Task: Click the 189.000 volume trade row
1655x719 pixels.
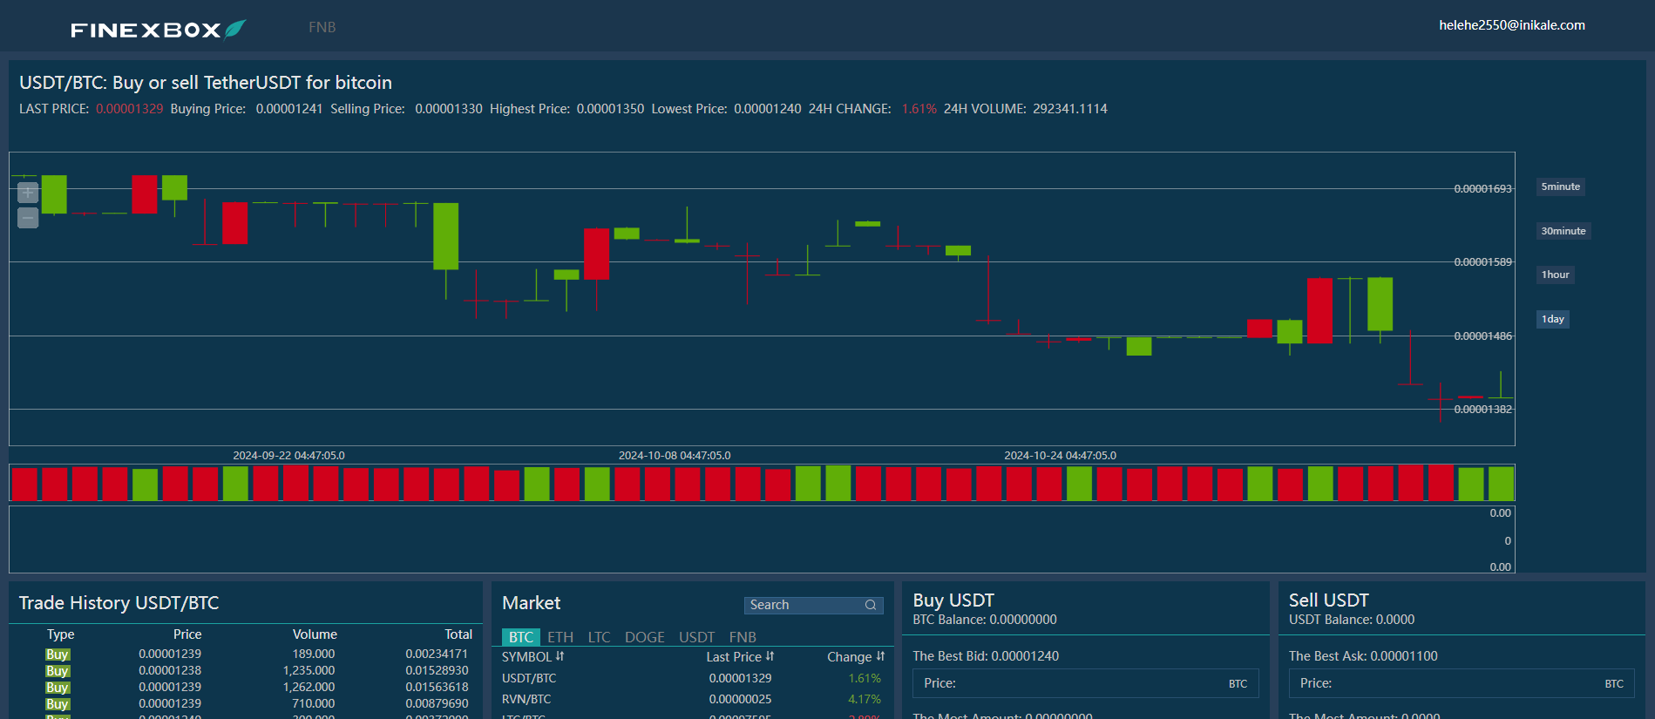Action: 247,654
